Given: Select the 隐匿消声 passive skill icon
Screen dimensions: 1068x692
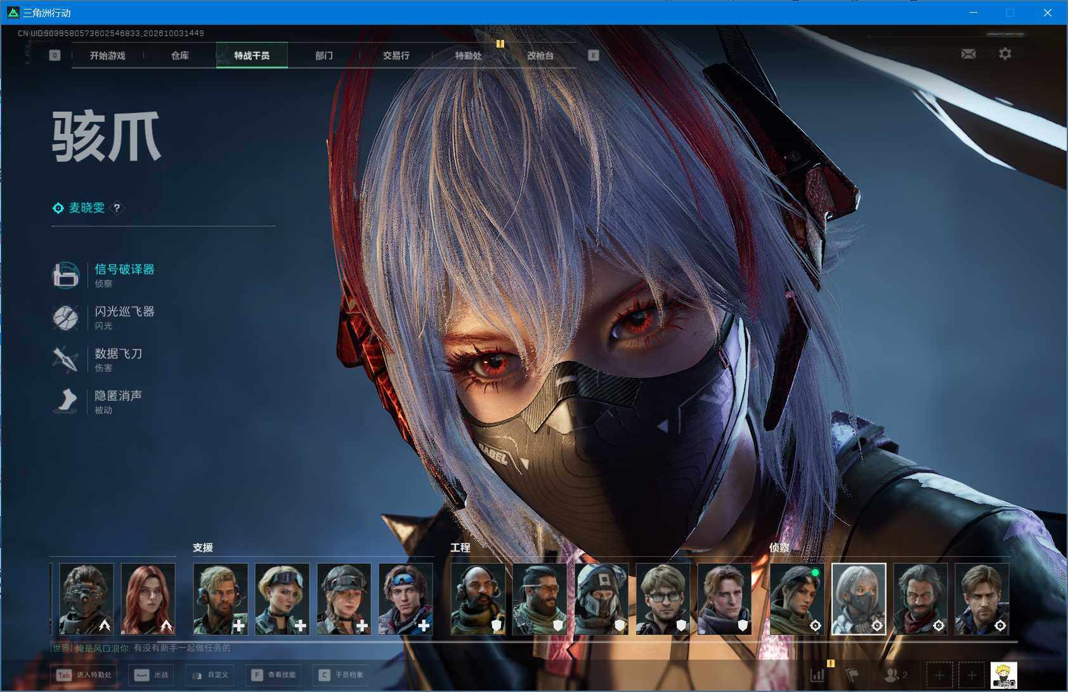Looking at the screenshot, I should [x=65, y=401].
